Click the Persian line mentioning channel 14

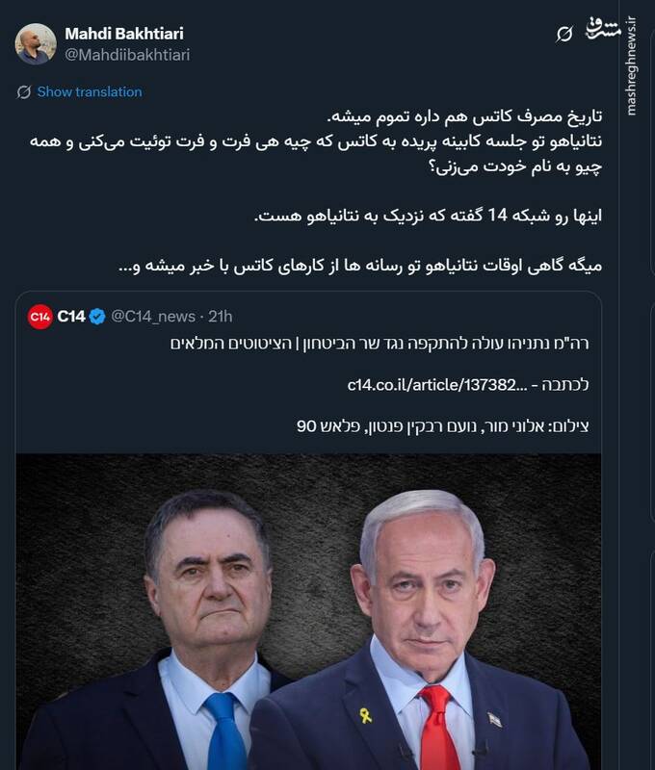pyautogui.click(x=428, y=216)
